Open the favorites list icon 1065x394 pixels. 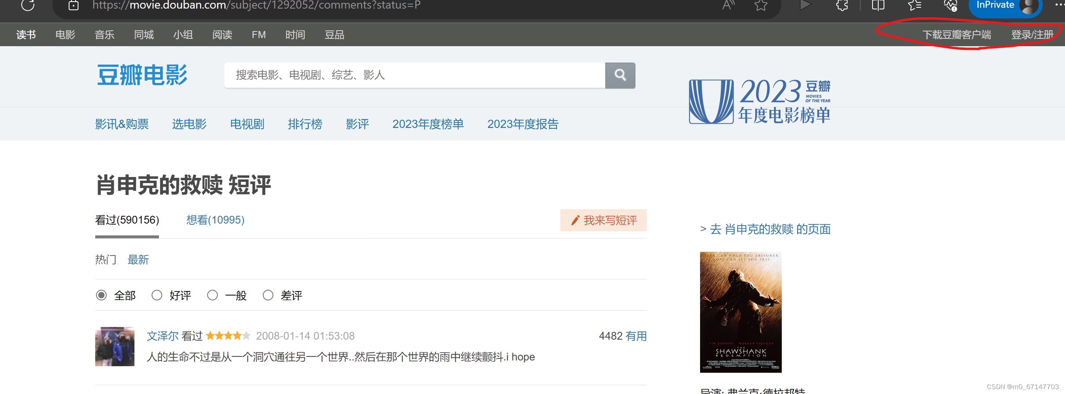[x=915, y=5]
